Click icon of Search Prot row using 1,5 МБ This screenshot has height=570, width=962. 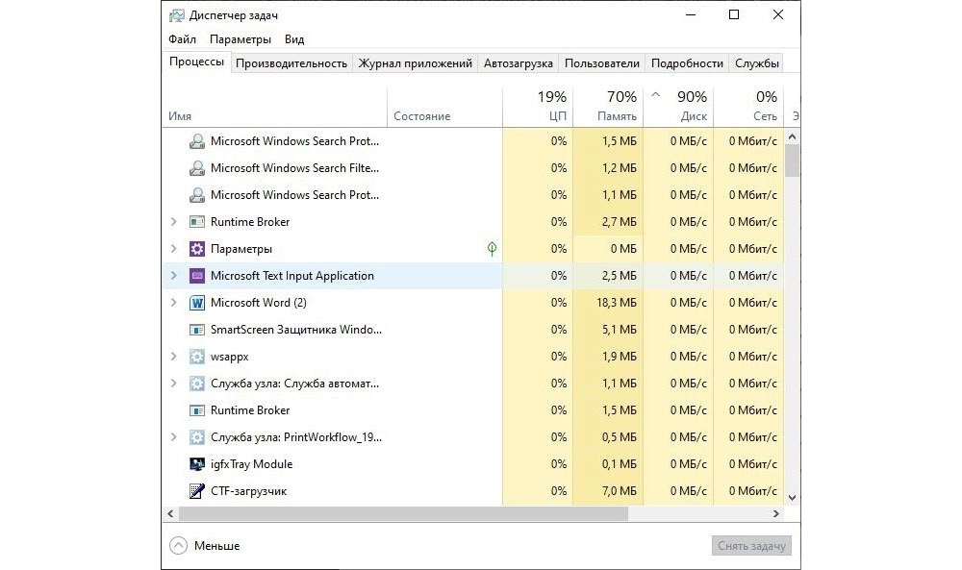[197, 141]
